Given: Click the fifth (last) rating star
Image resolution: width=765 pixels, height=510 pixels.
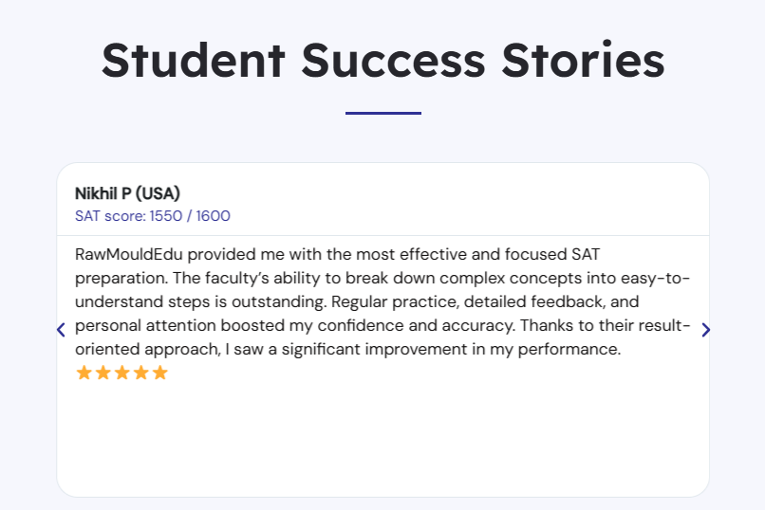Looking at the screenshot, I should click(159, 373).
